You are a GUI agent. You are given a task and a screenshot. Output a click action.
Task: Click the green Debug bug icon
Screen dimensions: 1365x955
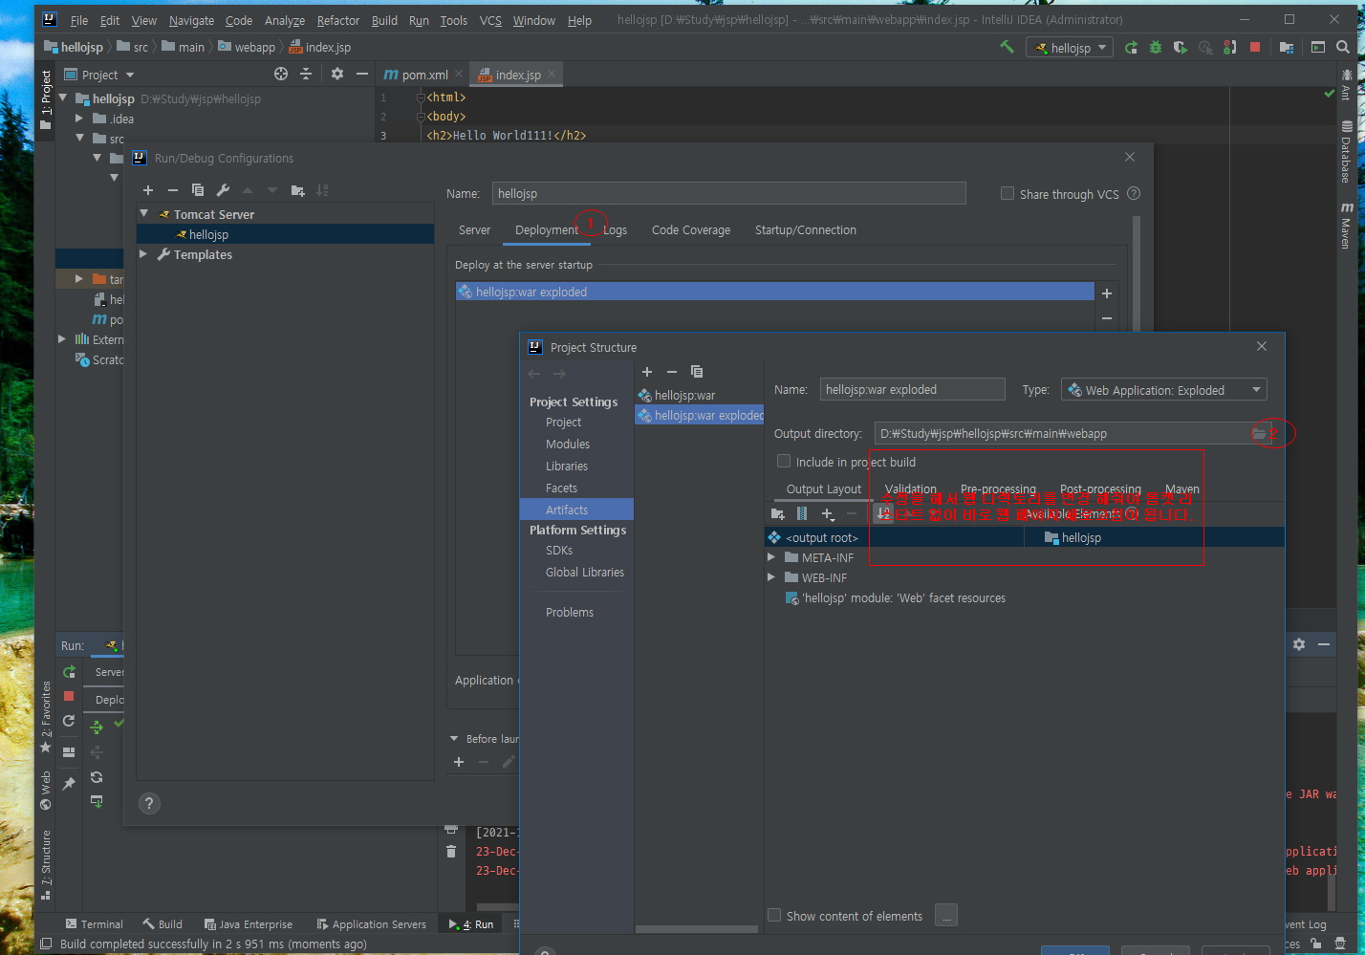[x=1156, y=47]
